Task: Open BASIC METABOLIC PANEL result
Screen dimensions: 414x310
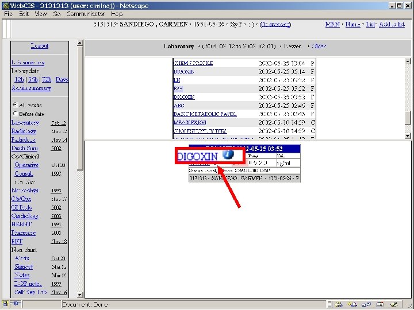Action: click(205, 114)
